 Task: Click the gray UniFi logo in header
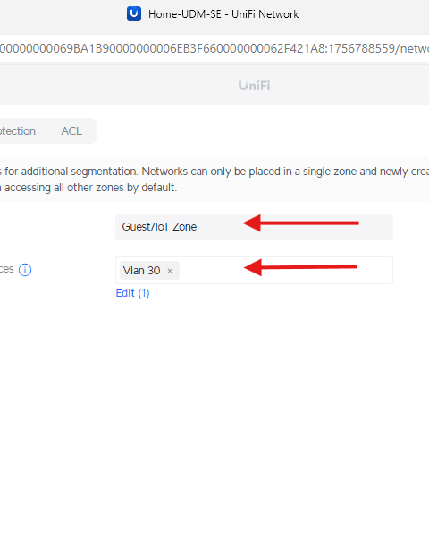(x=254, y=86)
